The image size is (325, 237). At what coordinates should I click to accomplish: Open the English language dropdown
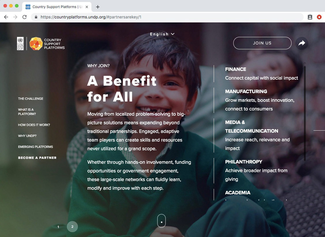[162, 34]
